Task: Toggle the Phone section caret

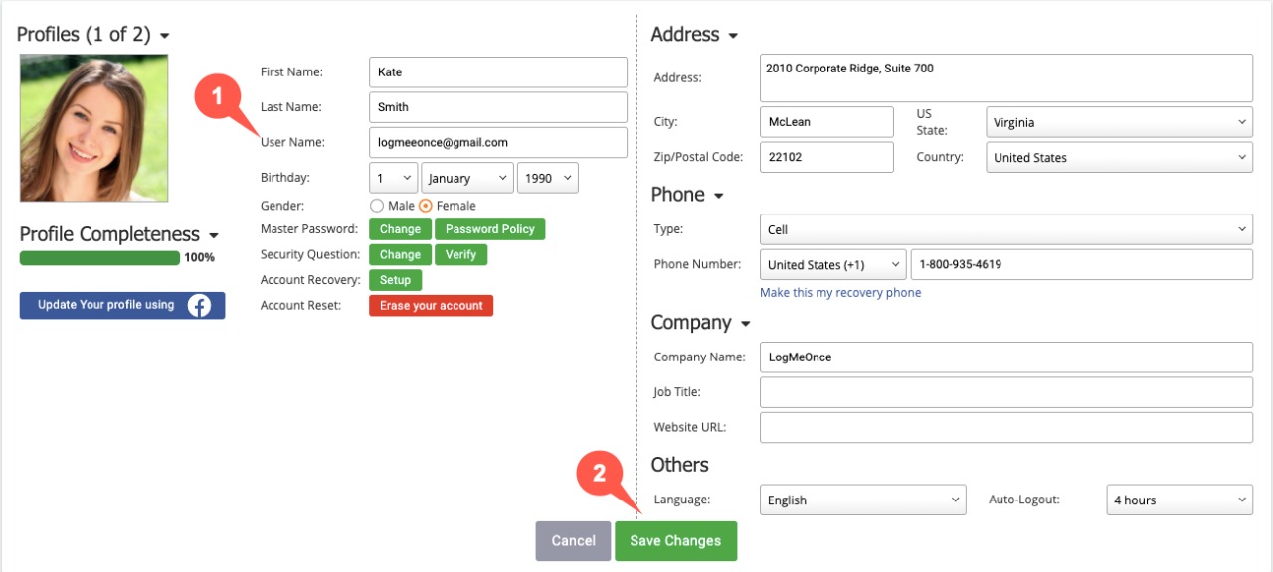Action: point(718,196)
